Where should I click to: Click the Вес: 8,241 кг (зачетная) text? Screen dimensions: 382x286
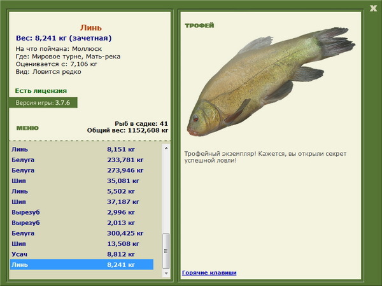[x=64, y=38]
